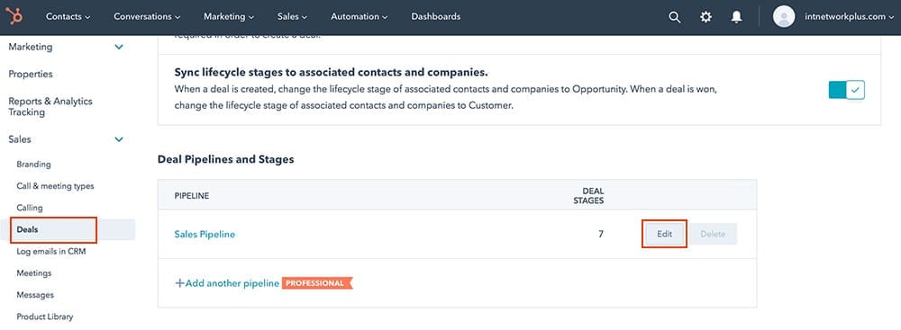The height and width of the screenshot is (330, 901).
Task: Open the Contacts dropdown menu
Action: point(68,17)
